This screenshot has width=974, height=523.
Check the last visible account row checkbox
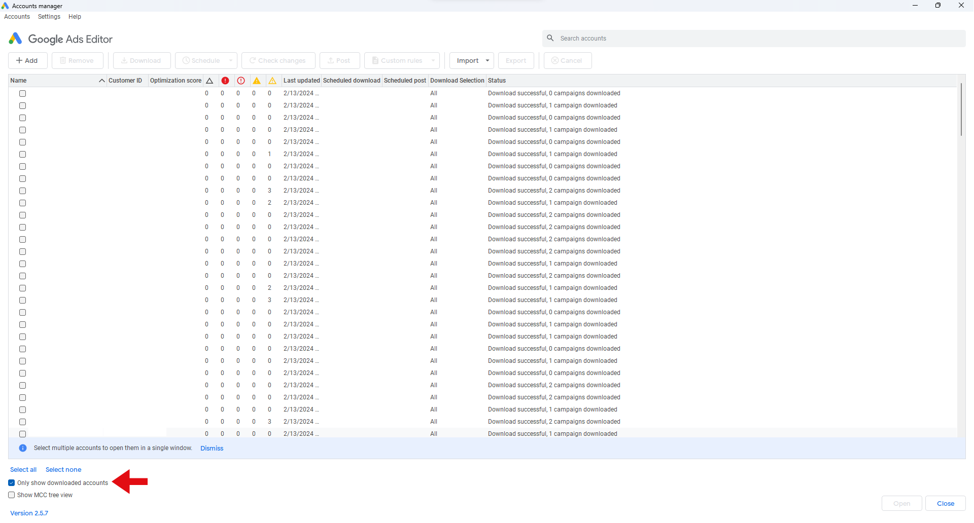pos(23,434)
